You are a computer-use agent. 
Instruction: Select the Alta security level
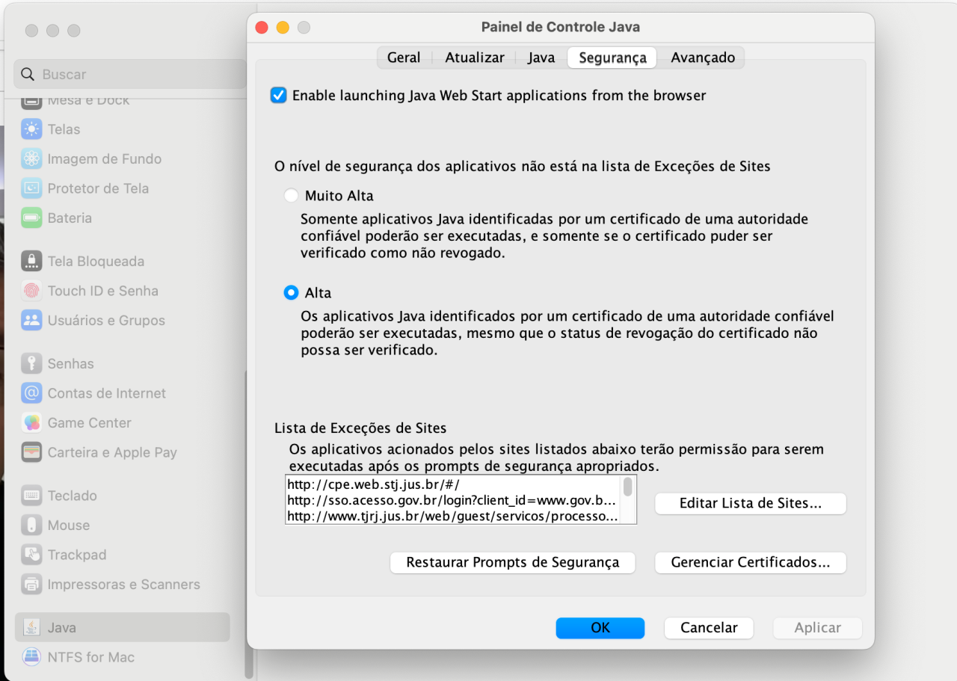tap(292, 293)
